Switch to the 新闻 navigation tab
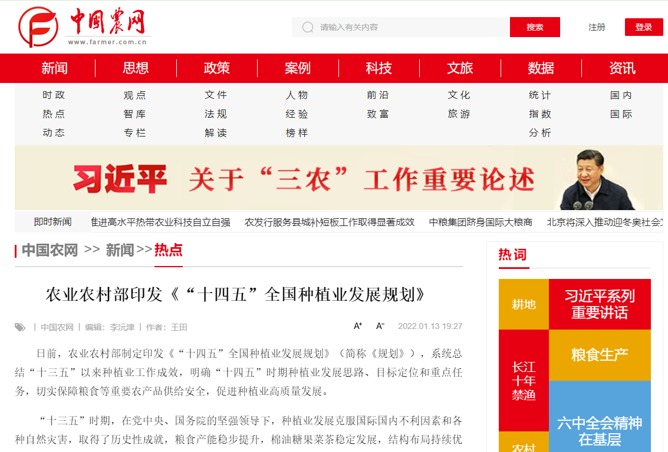Screen dimensions: 668x452 (x=54, y=68)
